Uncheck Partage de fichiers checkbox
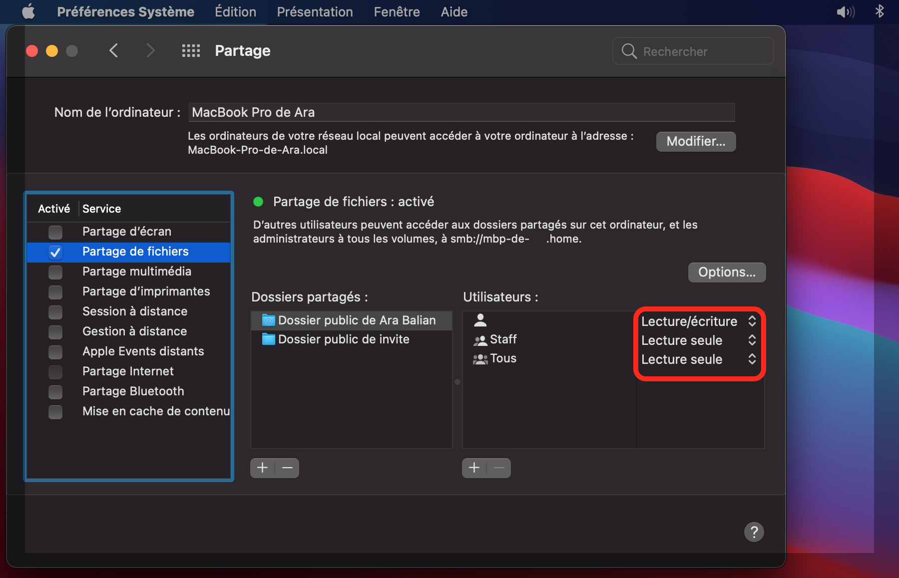Screen dimensions: 899x578 [x=55, y=252]
